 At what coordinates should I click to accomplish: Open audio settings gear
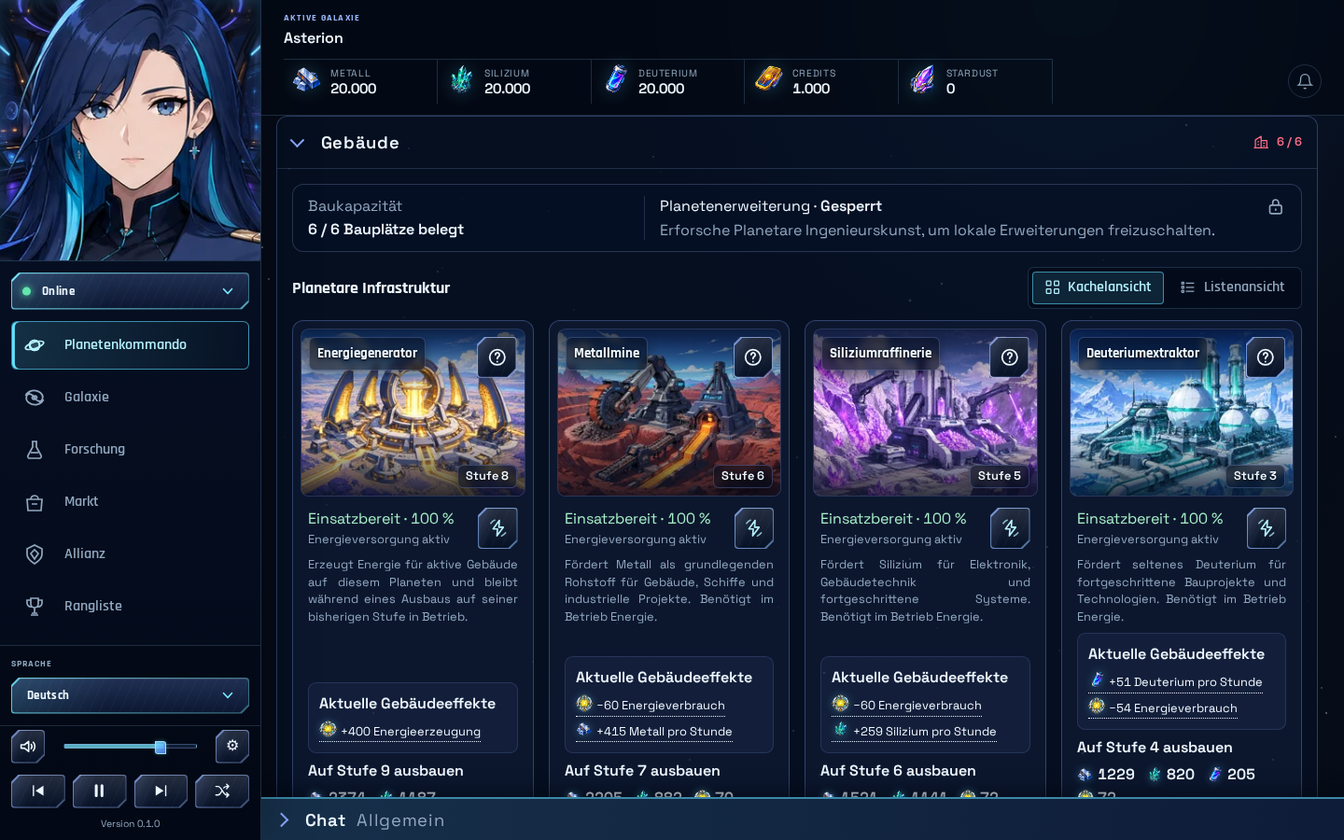pos(232,746)
